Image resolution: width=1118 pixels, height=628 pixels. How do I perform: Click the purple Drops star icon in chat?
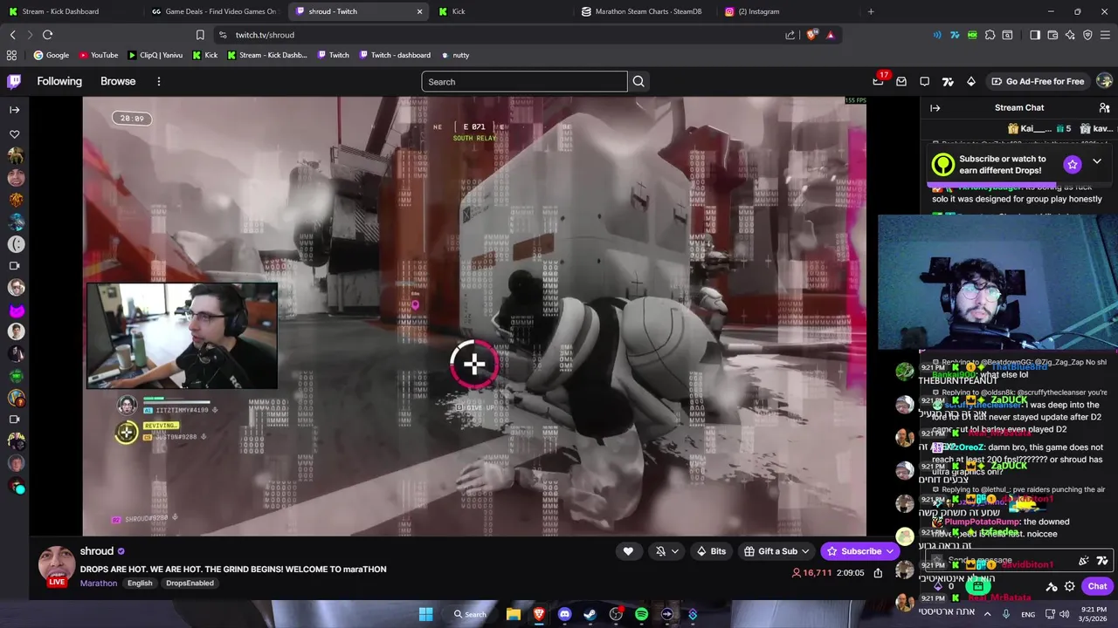1073,164
